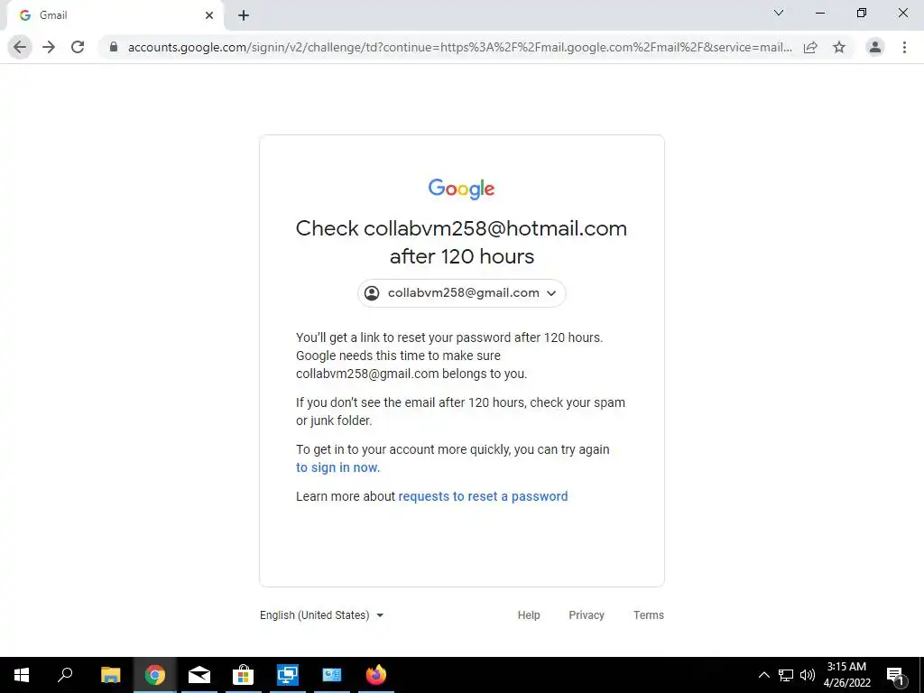Expand the collabvm258@gmail.com account switcher

pos(461,293)
